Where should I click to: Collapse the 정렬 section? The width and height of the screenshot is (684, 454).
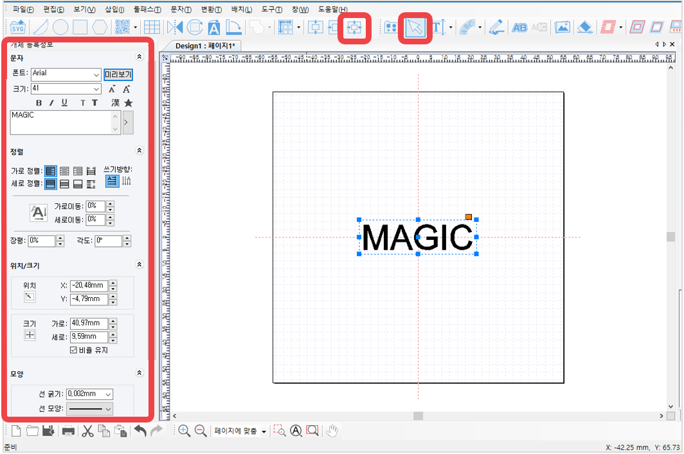coord(139,150)
